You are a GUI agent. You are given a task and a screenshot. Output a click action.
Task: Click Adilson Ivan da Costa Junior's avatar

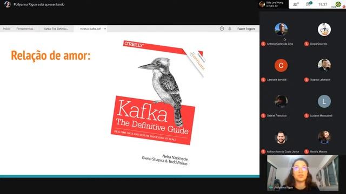281,137
